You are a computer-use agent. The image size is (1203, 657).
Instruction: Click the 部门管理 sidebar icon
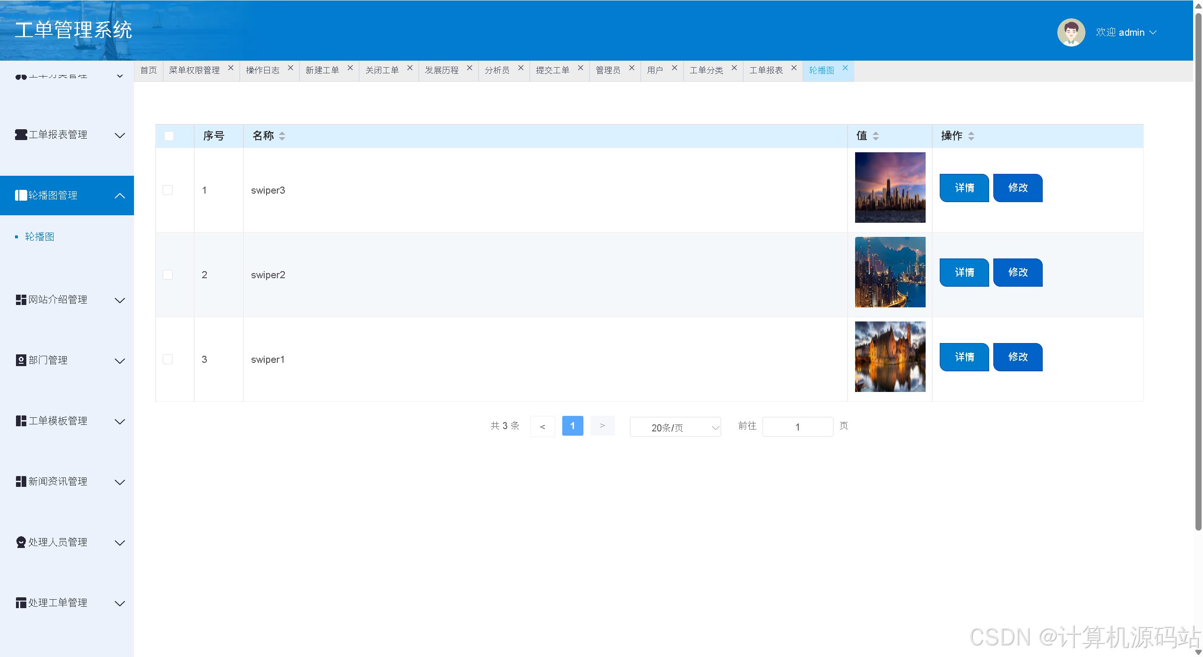(21, 360)
